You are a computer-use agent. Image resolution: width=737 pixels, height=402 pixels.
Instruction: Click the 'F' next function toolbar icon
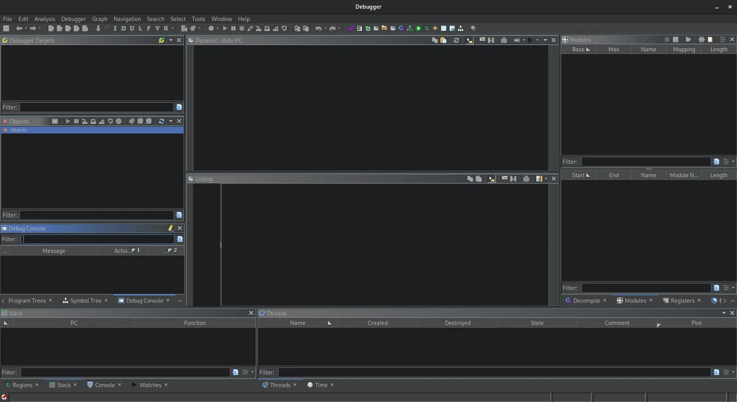tap(149, 28)
